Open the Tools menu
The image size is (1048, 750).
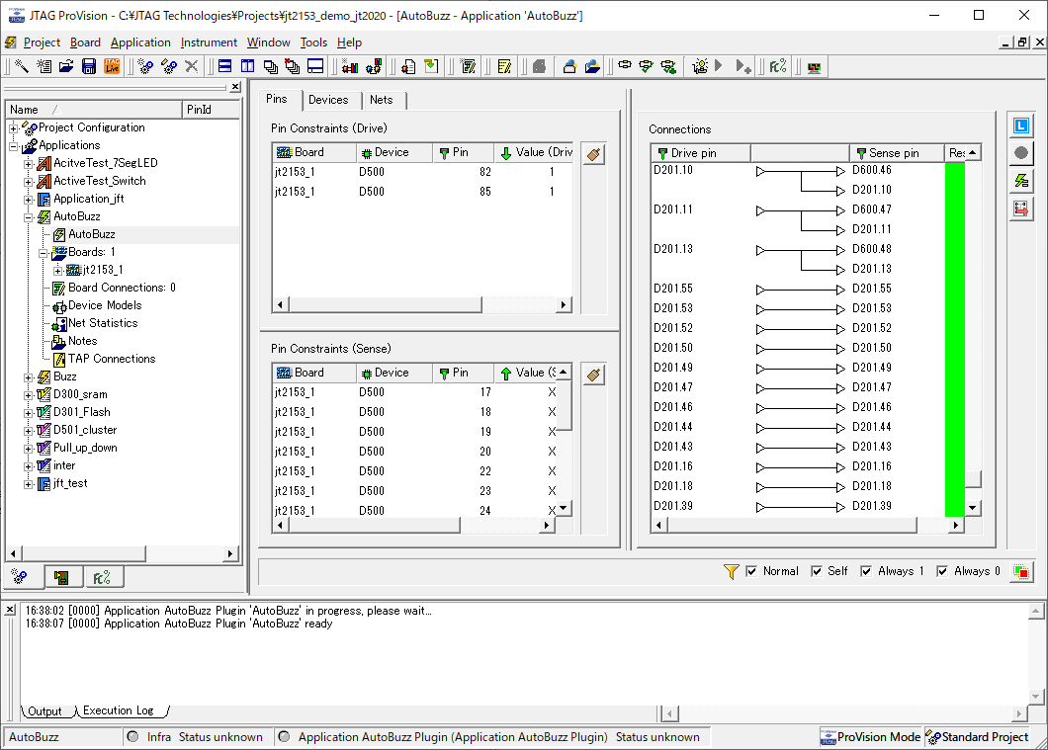(x=313, y=42)
